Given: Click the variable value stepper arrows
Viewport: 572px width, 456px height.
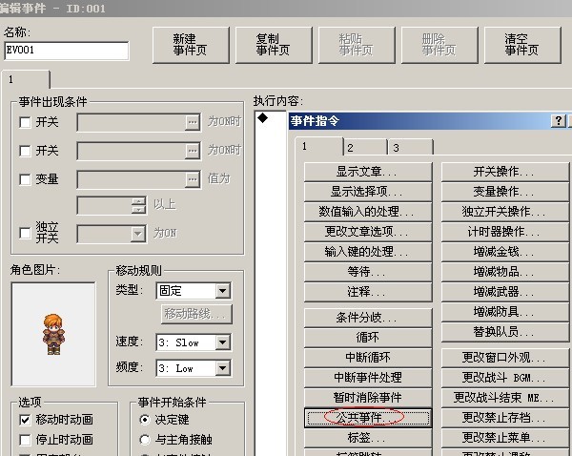Looking at the screenshot, I should pos(138,205).
